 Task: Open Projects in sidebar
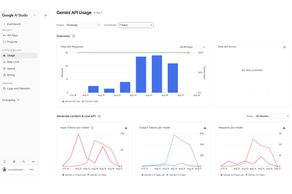click(x=12, y=42)
